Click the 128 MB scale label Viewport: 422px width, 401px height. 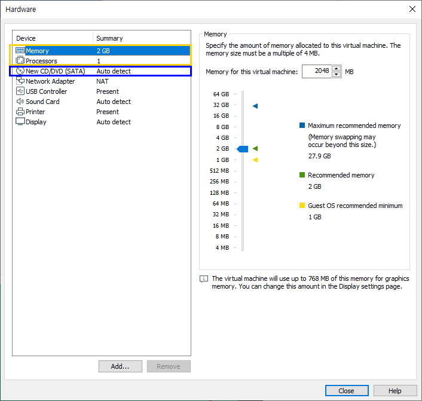pos(219,192)
